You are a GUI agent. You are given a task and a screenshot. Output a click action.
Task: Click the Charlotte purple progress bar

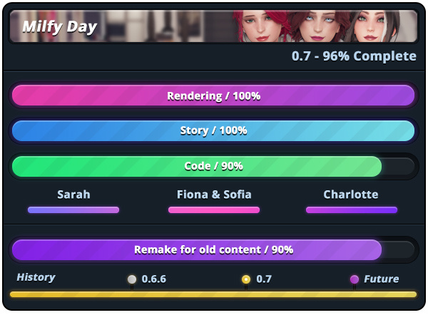352,210
